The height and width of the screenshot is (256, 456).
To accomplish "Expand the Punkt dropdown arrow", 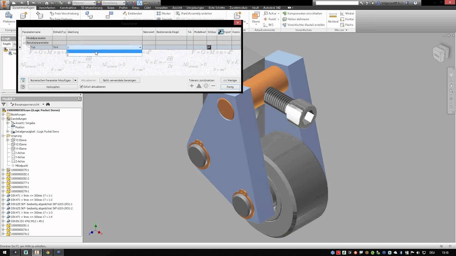I will tap(279, 19).
